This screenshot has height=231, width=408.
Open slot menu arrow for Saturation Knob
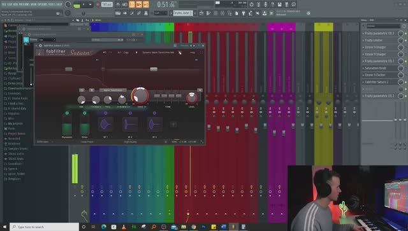(363, 68)
